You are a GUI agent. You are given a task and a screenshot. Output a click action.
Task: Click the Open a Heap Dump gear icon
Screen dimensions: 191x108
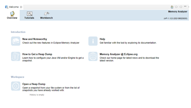coord(16,86)
